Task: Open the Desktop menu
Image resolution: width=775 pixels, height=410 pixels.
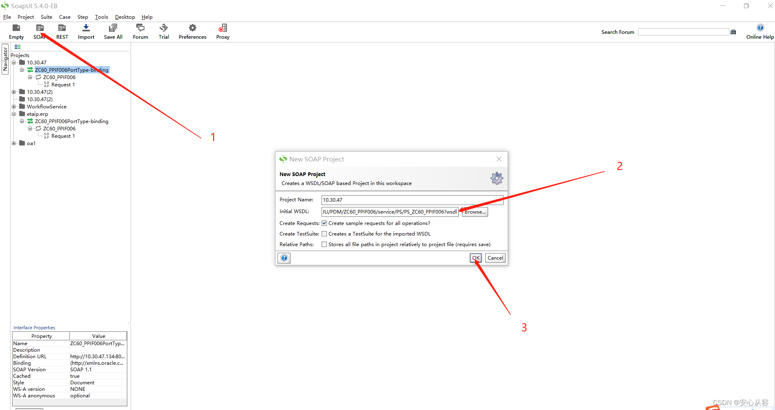Action: [125, 17]
